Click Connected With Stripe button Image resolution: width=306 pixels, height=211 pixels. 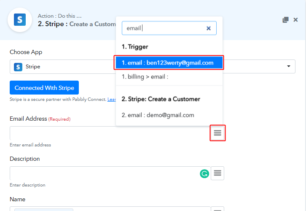(x=44, y=88)
